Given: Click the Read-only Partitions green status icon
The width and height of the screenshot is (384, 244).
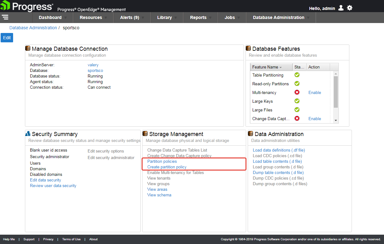Looking at the screenshot, I should 297,84.
